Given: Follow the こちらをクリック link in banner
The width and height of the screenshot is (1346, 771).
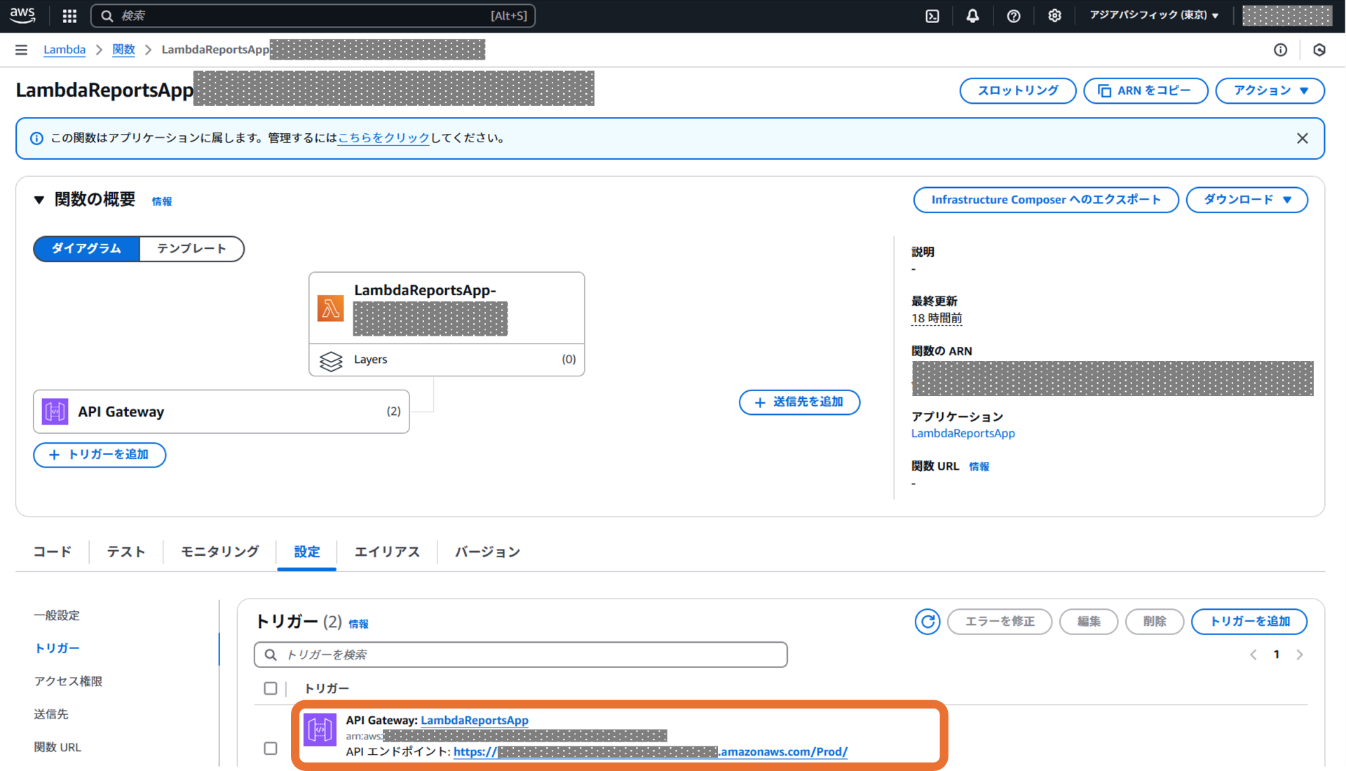Looking at the screenshot, I should tap(383, 138).
